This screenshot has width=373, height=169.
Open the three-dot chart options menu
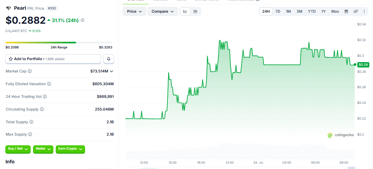click(x=364, y=11)
